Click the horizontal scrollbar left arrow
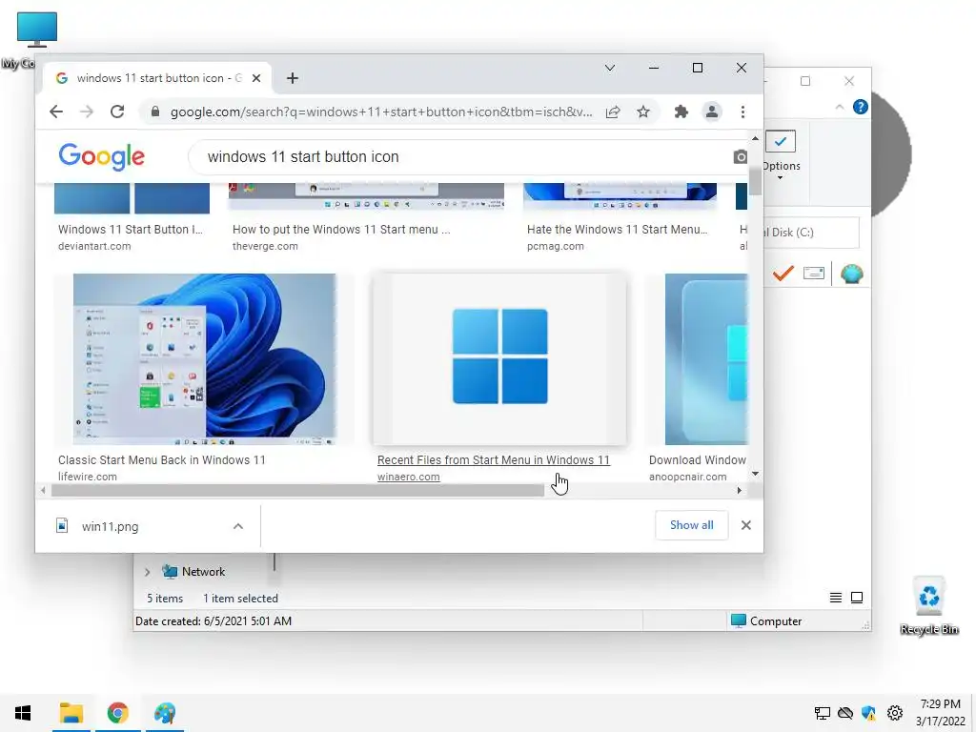Image resolution: width=976 pixels, height=732 pixels. click(43, 491)
